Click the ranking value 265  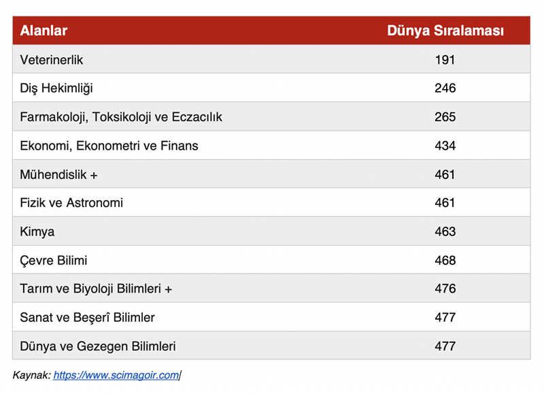pos(445,117)
